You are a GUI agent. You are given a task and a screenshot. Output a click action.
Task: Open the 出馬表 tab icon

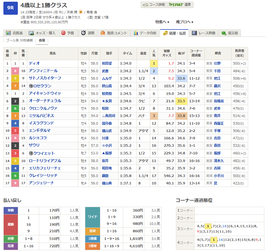[x=8, y=33]
